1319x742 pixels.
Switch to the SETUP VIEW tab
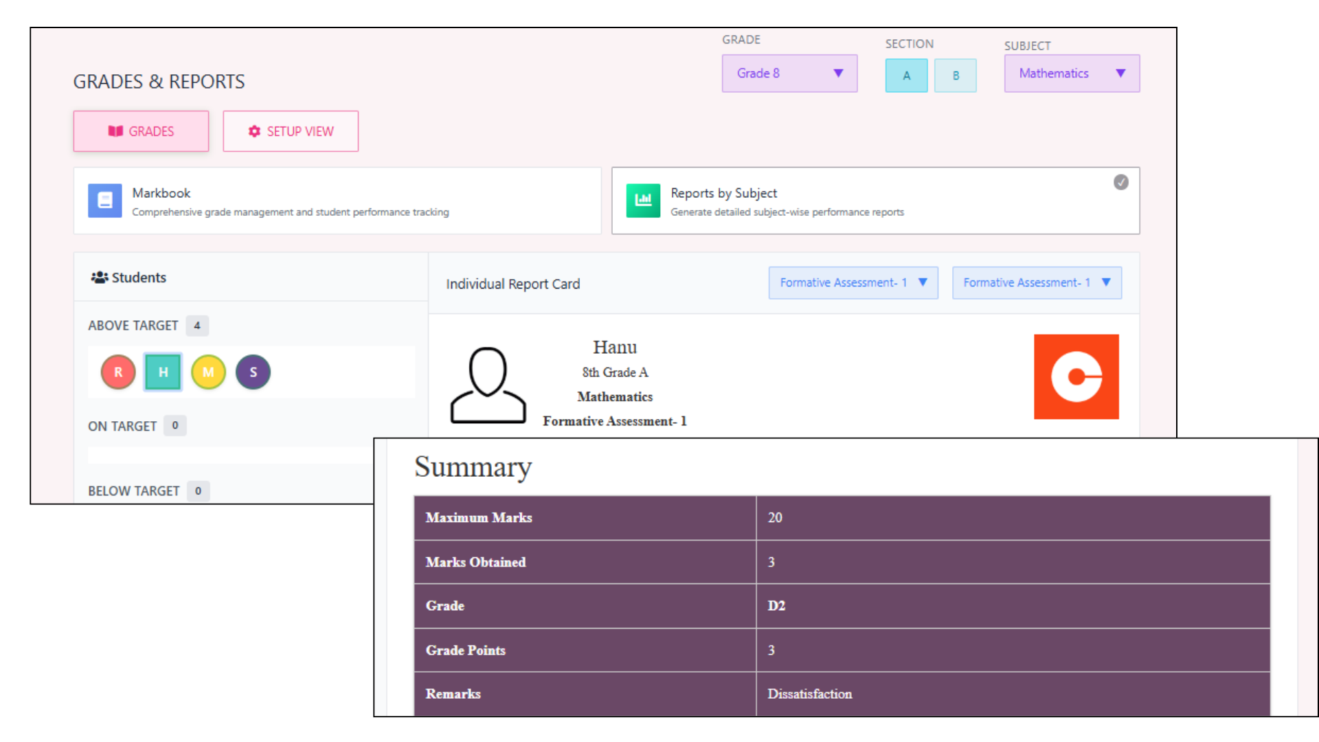pyautogui.click(x=291, y=131)
